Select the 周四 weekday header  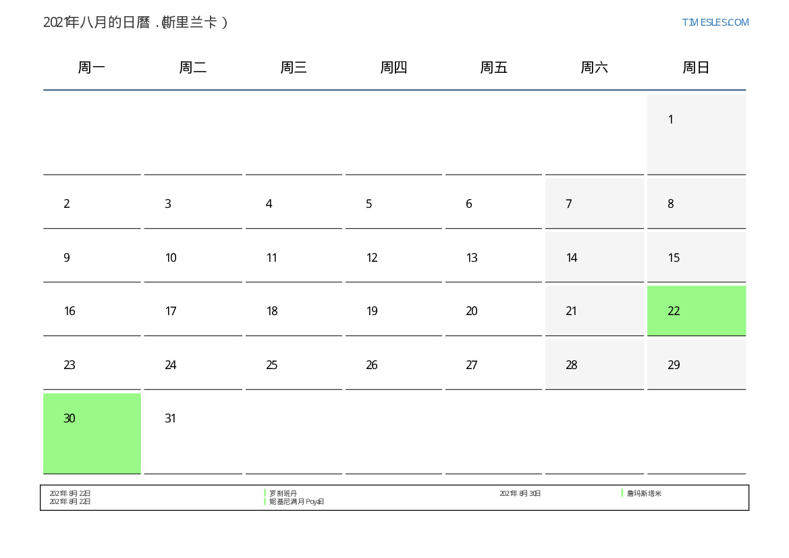point(393,67)
